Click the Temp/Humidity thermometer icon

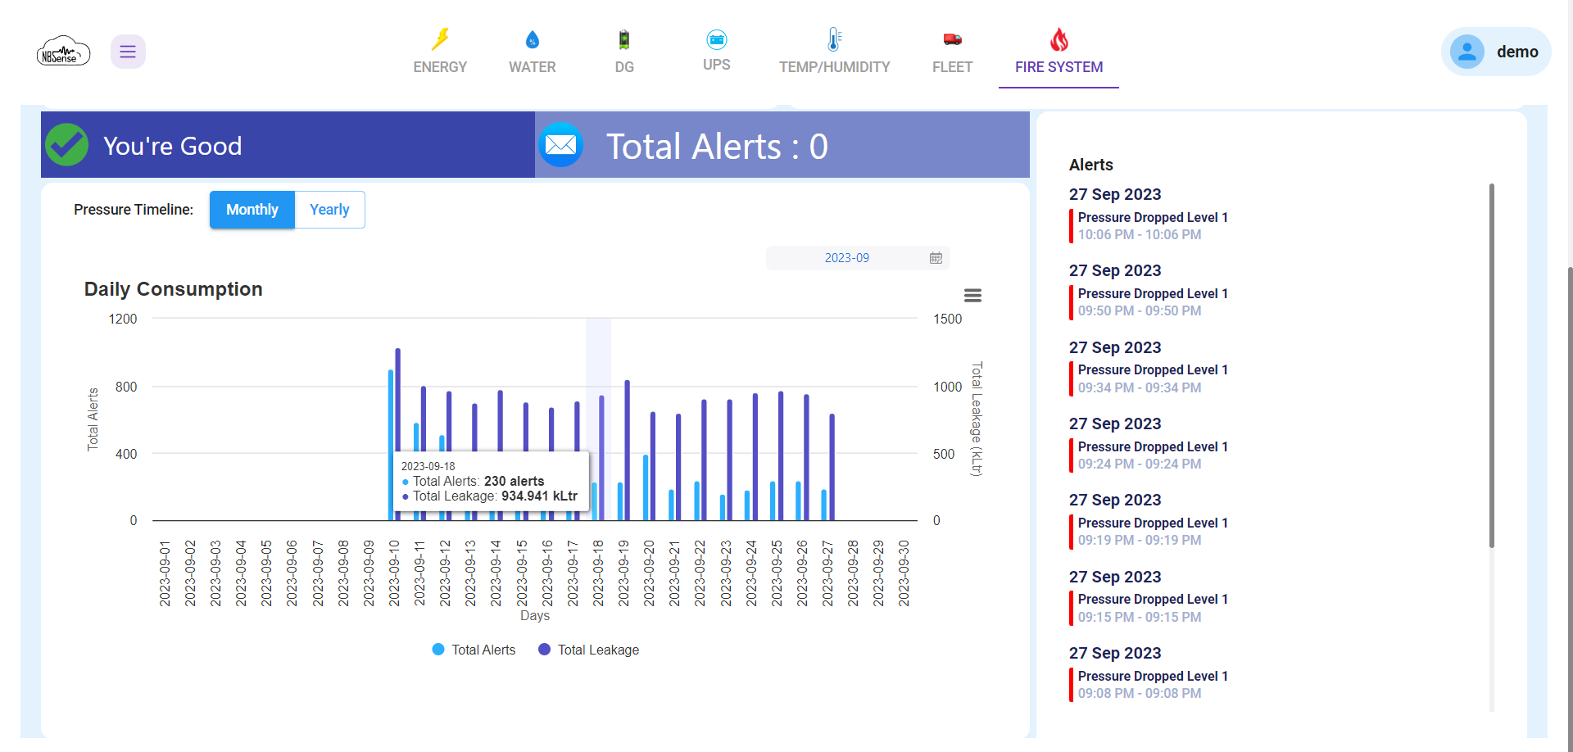[834, 39]
